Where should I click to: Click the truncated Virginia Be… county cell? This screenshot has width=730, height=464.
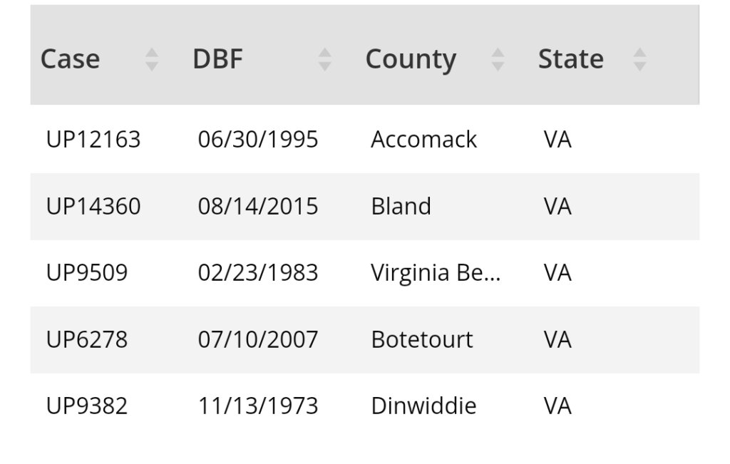436,273
